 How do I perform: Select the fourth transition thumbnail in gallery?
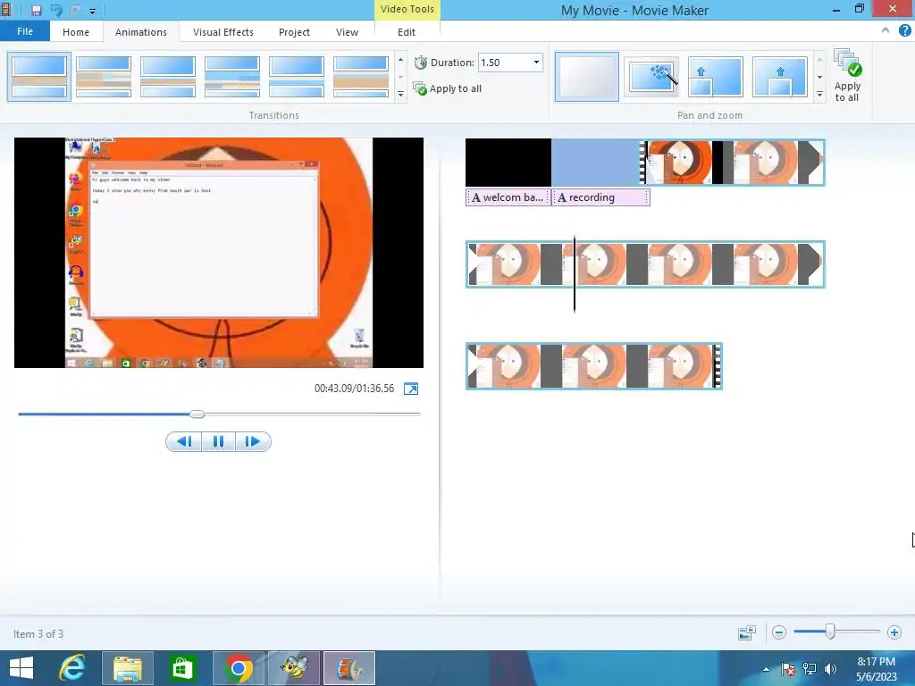tap(231, 77)
